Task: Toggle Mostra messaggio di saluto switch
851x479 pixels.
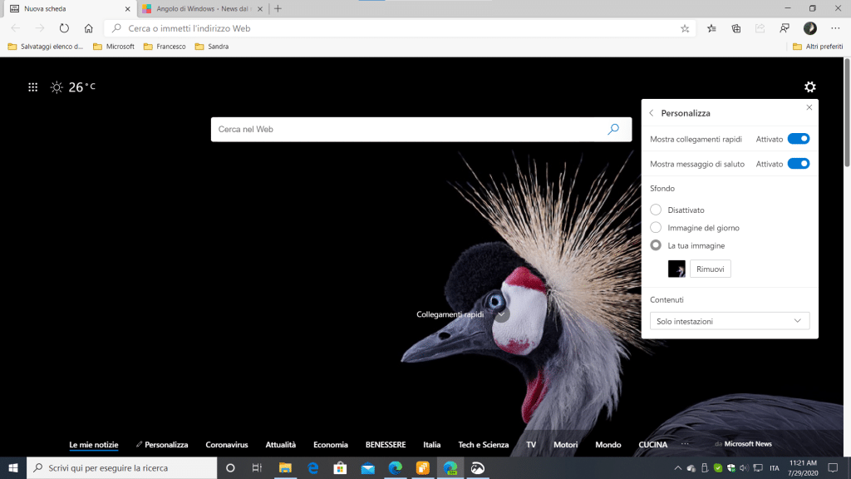Action: (798, 164)
